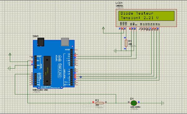Click the LED-BIRG part label
187x114 pixels.
[135, 107]
